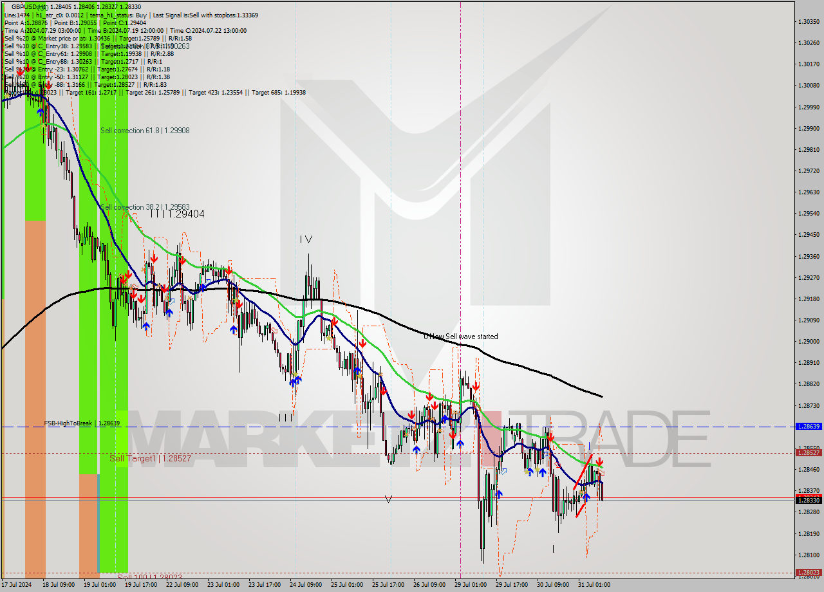The image size is (824, 592).
Task: Click the 'I V' wave label
Action: click(x=306, y=239)
